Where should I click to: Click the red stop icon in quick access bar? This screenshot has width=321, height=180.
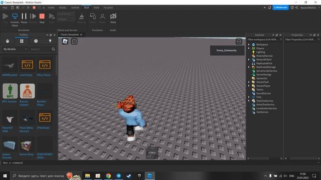coord(34,7)
